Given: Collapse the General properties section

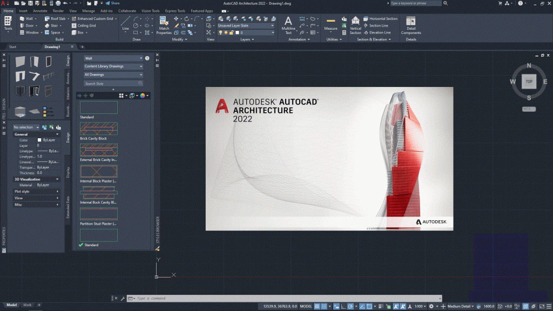Looking at the screenshot, I should click(x=36, y=134).
